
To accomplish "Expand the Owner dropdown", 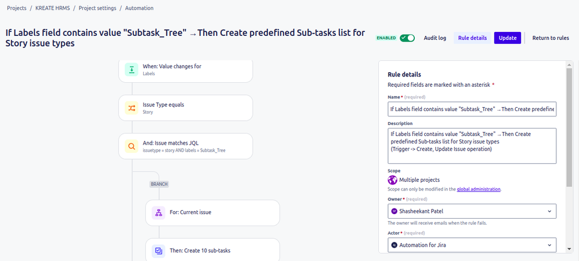I will [x=472, y=211].
